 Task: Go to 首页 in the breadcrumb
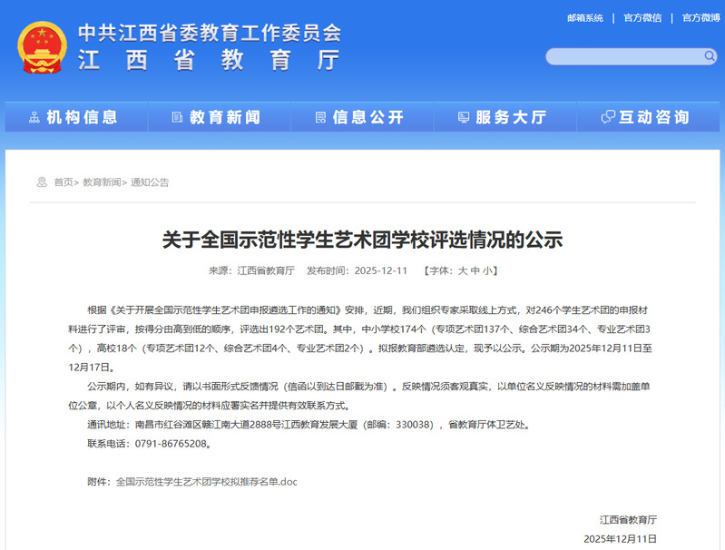[x=64, y=182]
